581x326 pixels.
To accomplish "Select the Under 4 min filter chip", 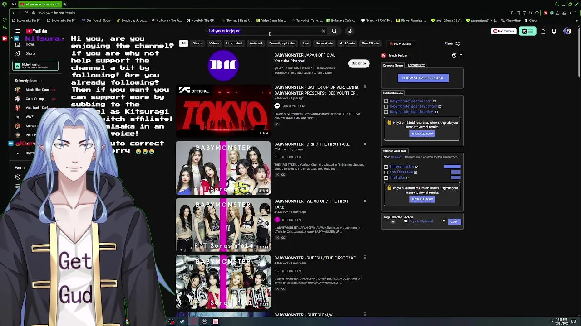I will tap(324, 43).
